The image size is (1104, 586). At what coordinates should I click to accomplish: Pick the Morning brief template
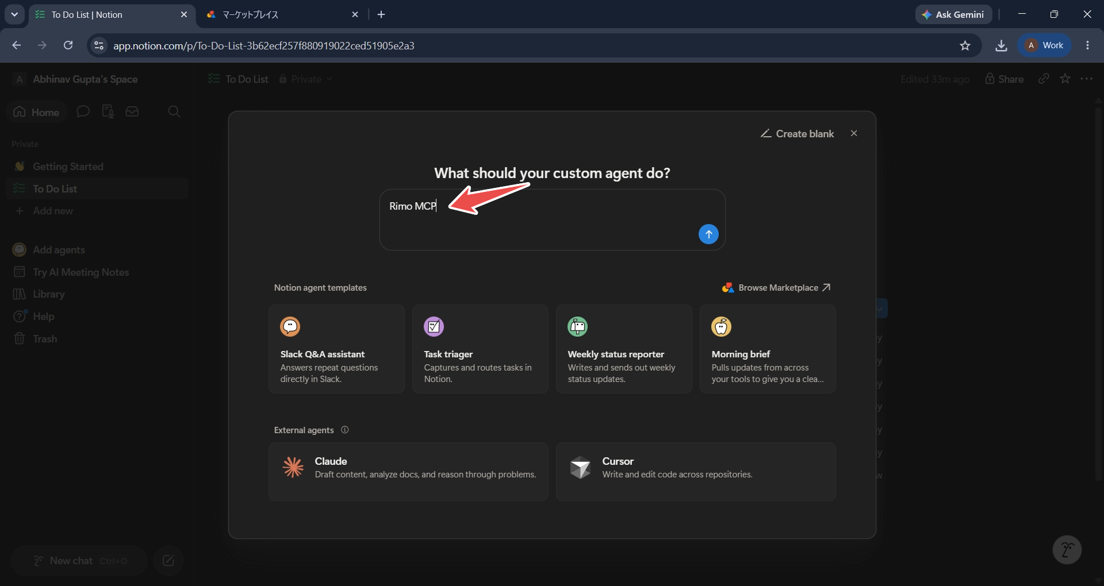coord(768,349)
